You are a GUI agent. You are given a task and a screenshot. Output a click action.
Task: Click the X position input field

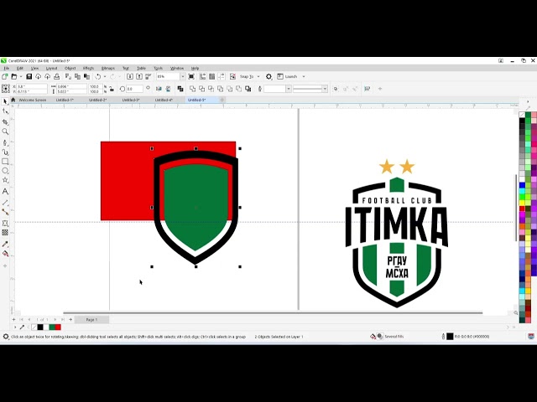(x=32, y=87)
